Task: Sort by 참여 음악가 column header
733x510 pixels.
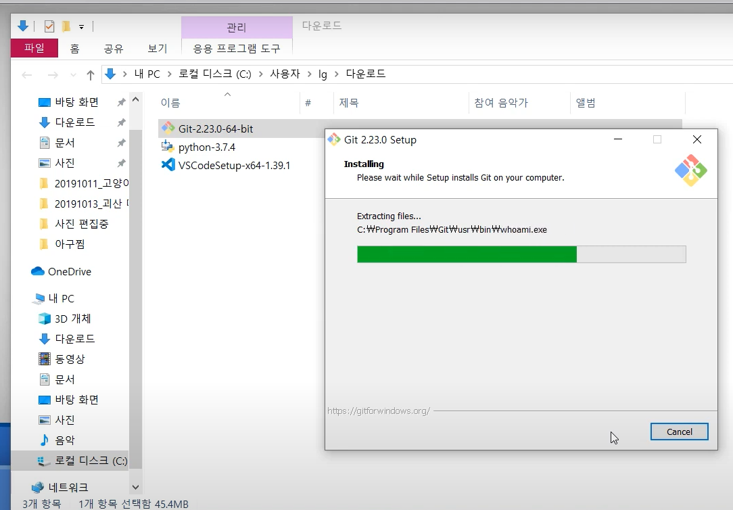Action: point(519,103)
